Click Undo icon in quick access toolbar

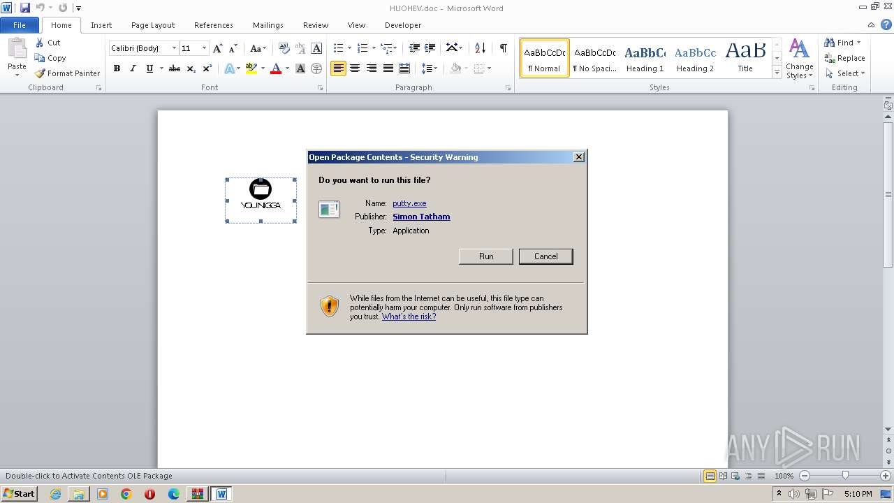(41, 8)
